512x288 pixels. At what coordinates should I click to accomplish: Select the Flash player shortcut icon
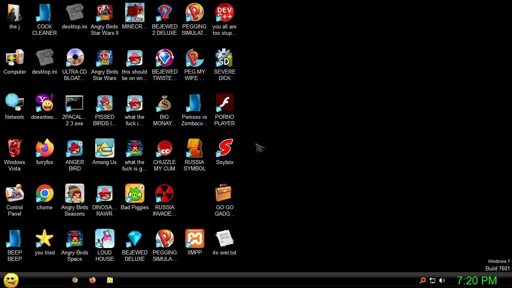[224, 103]
